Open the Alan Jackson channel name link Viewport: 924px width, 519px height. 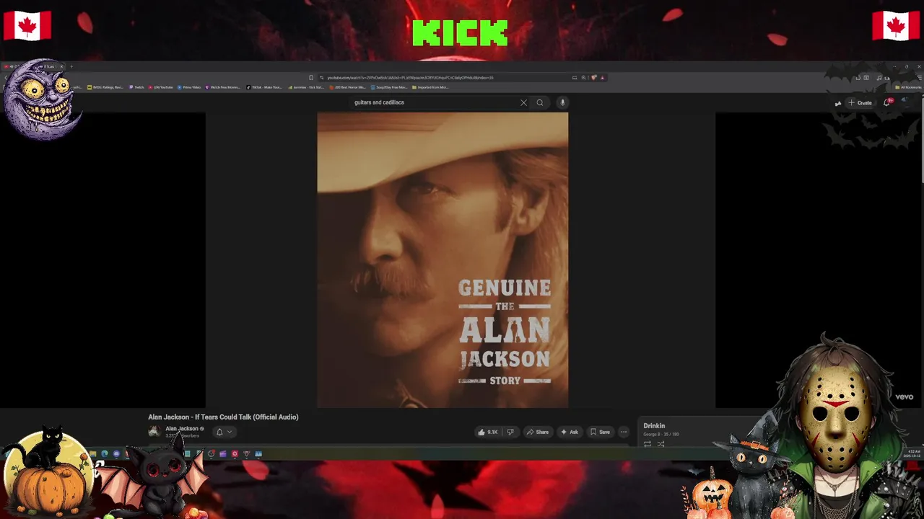pos(182,428)
